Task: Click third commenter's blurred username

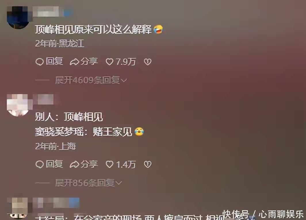Action: click(x=56, y=203)
